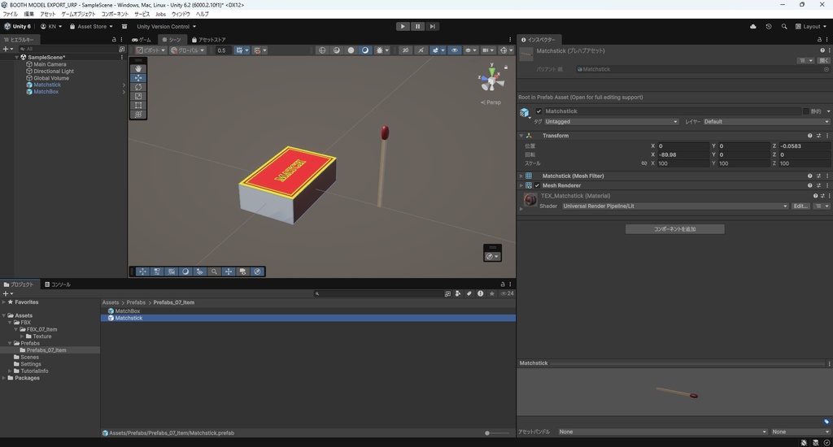
Task: Toggle Matchstick active checkbox in inspector
Action: click(539, 111)
